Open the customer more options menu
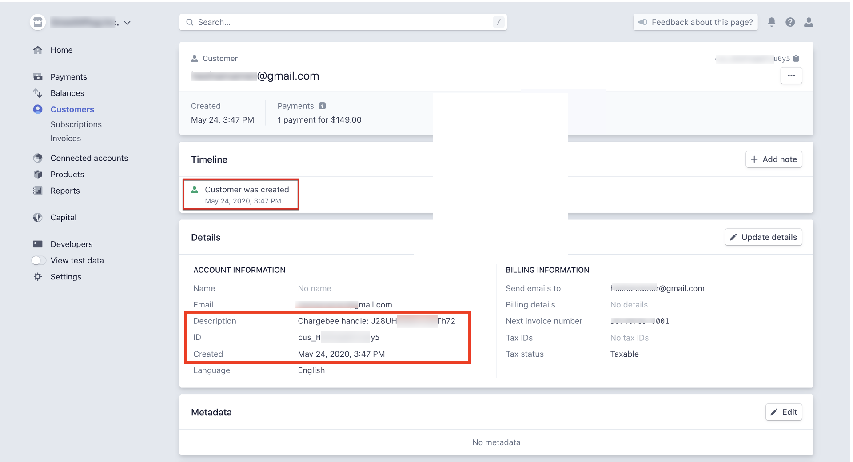 click(791, 76)
